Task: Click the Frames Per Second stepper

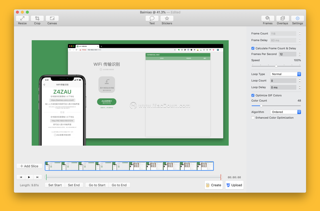Action: [300, 54]
